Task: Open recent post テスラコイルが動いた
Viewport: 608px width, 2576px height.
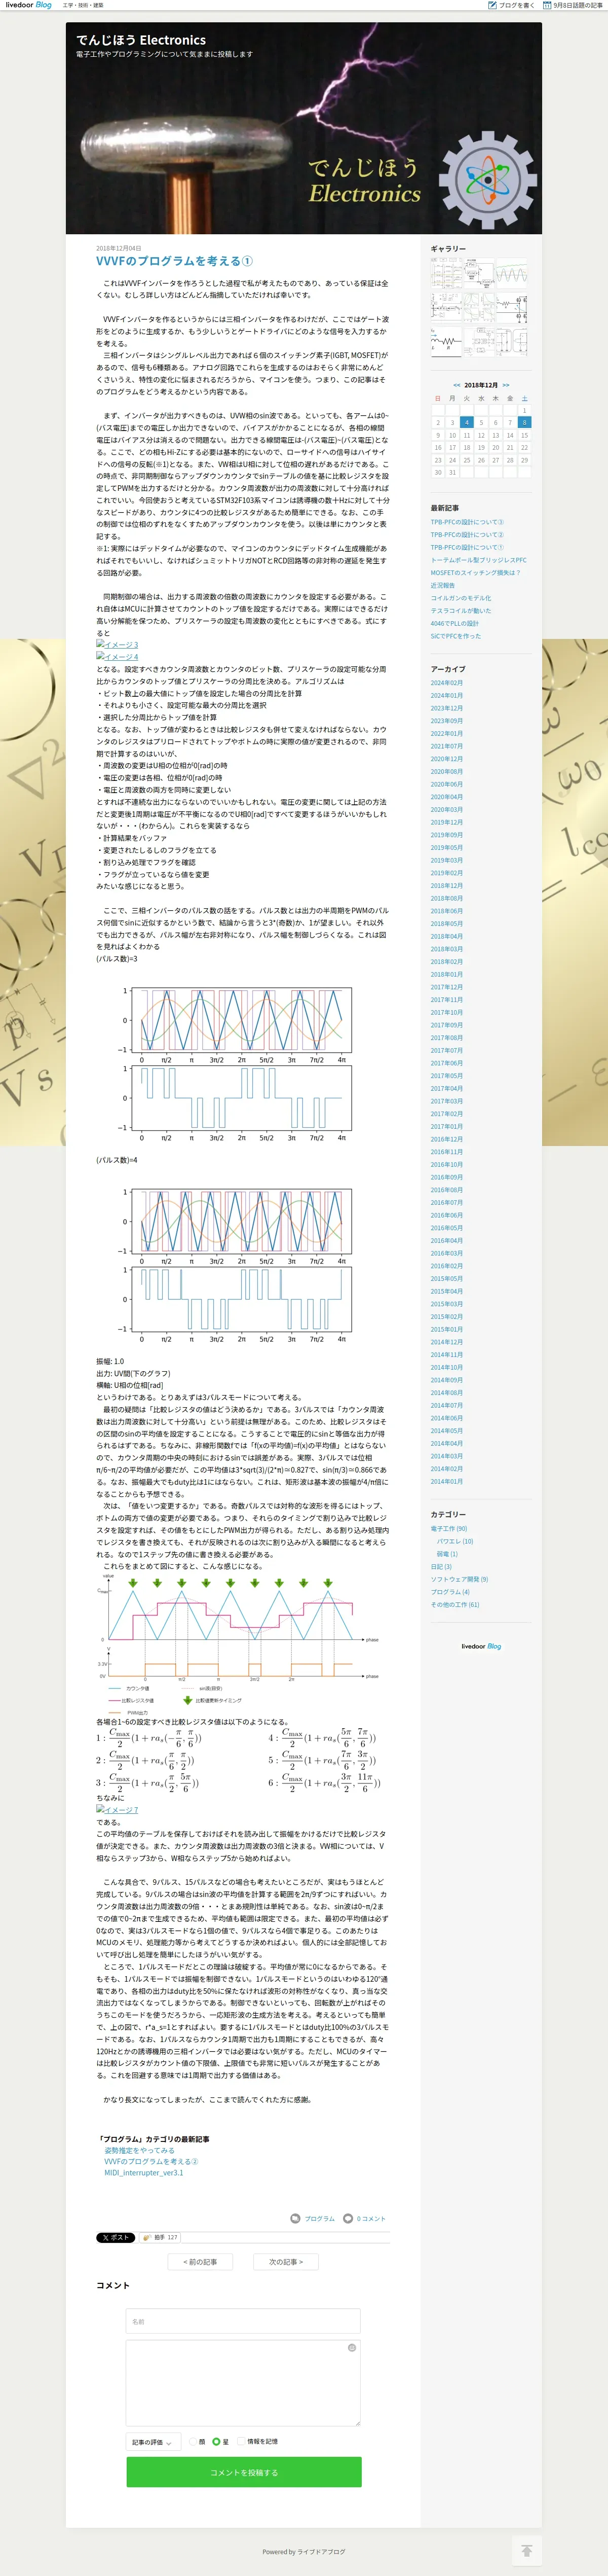Action: [x=461, y=611]
